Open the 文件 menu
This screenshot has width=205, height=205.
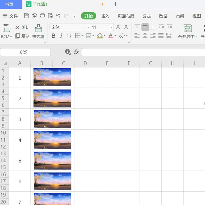(10, 16)
